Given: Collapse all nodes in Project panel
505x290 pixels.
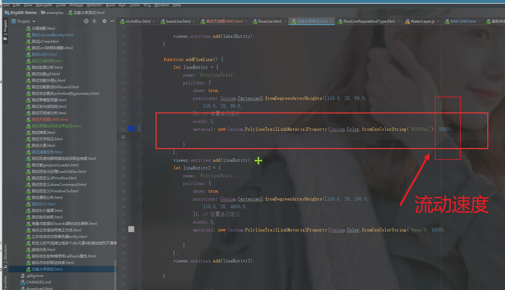Looking at the screenshot, I should tap(95, 21).
